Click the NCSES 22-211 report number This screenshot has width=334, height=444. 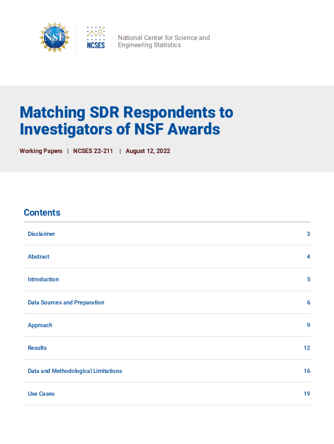pyautogui.click(x=93, y=151)
